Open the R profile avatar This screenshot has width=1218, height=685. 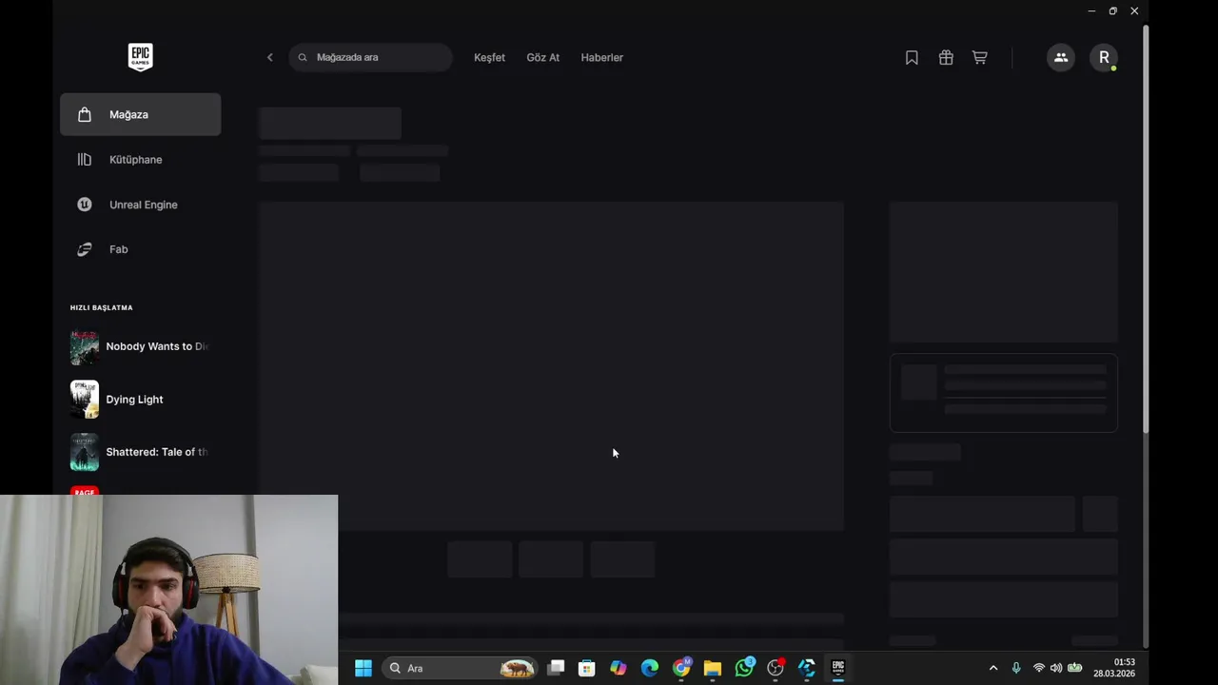click(1104, 57)
